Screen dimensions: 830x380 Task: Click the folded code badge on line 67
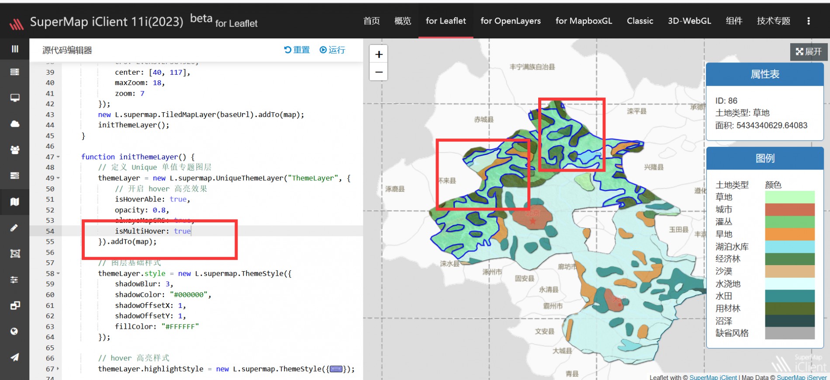coord(336,369)
